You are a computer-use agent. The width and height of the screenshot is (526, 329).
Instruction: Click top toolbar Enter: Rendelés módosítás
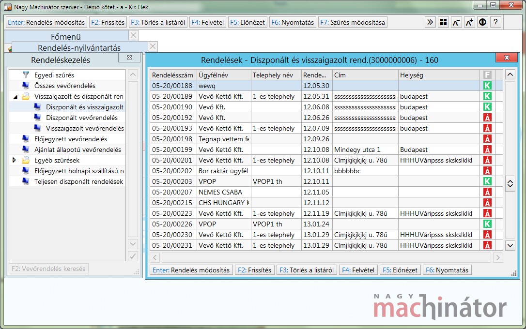(x=46, y=22)
